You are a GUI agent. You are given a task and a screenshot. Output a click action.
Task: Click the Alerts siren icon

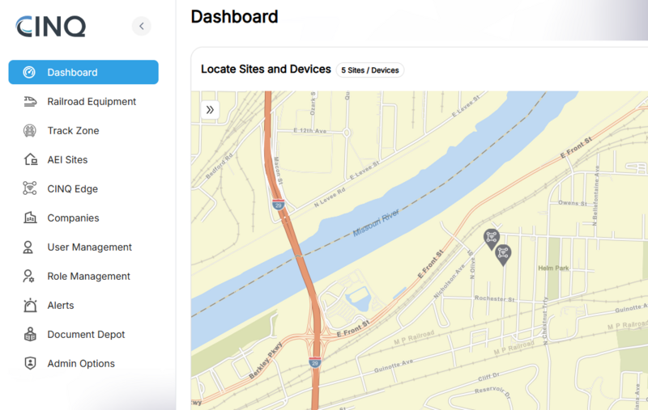pos(30,305)
